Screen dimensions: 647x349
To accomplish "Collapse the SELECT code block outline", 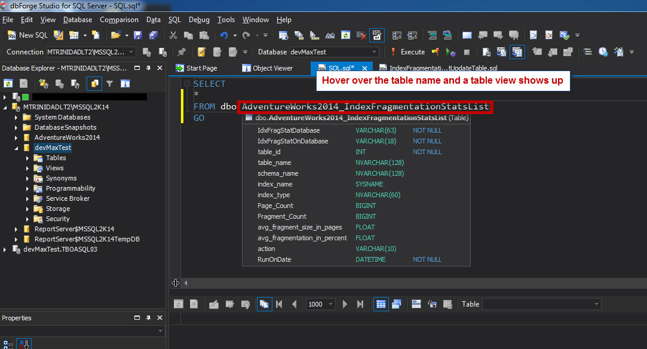I will pyautogui.click(x=187, y=83).
